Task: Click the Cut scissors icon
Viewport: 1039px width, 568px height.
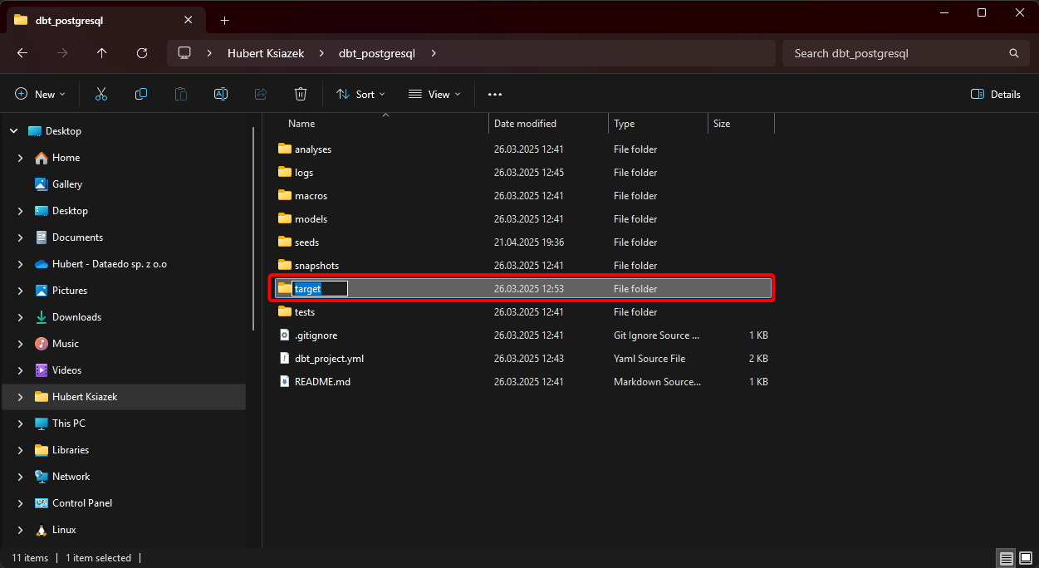Action: click(x=101, y=95)
